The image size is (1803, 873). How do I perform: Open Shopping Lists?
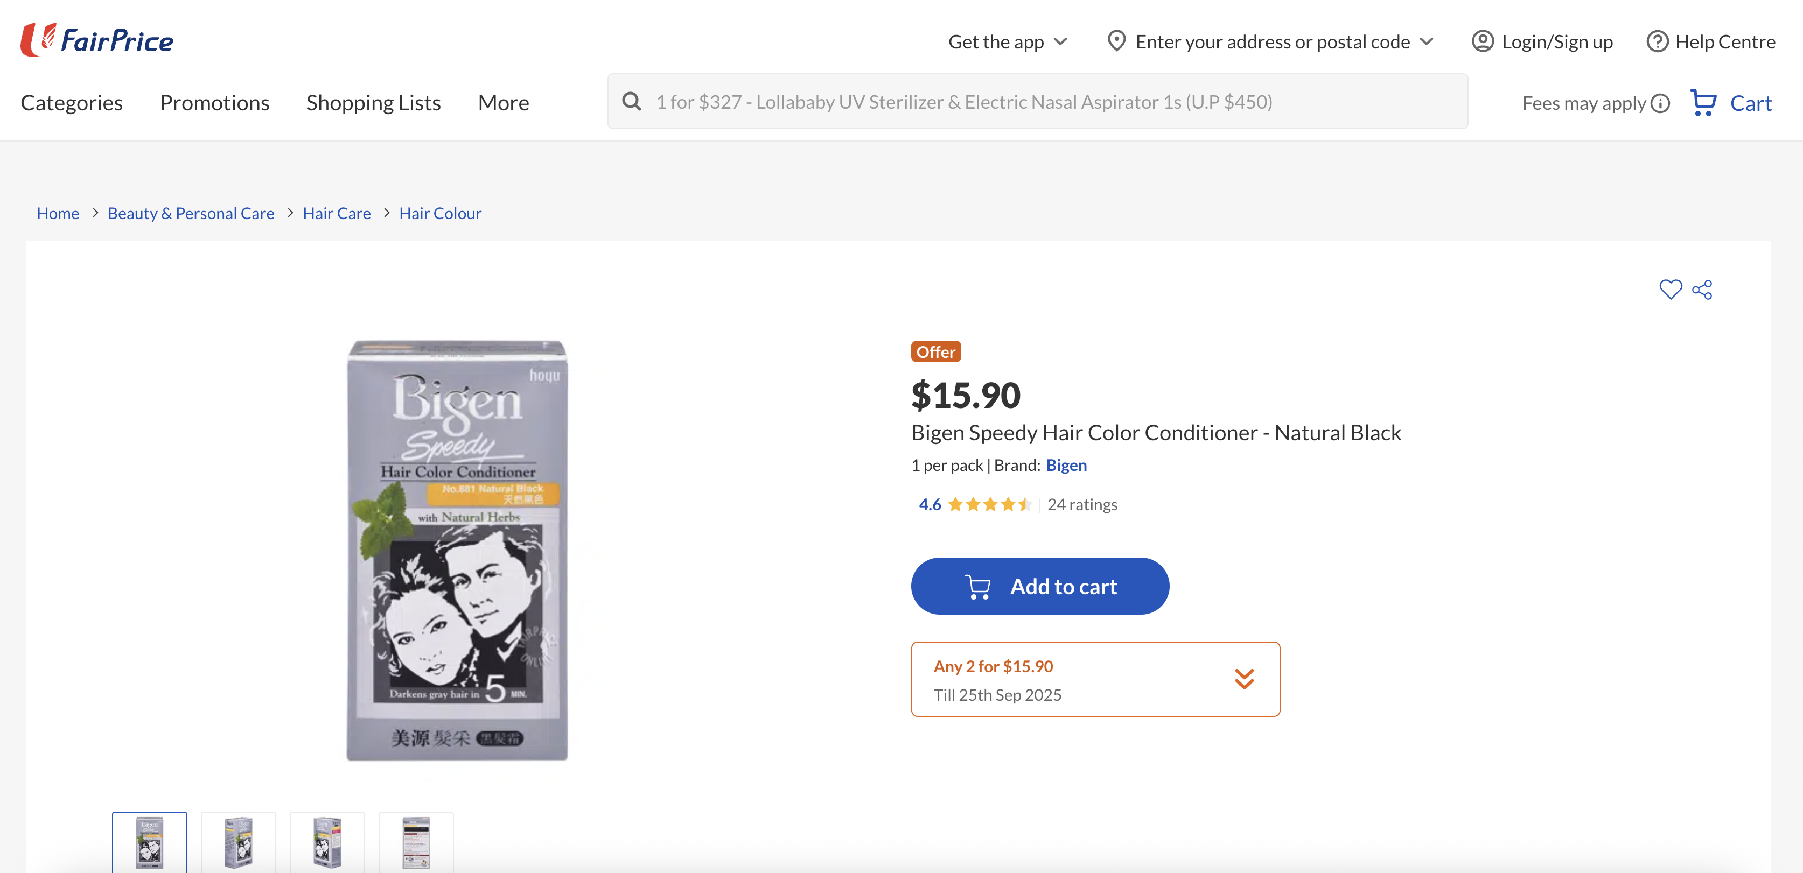(373, 103)
